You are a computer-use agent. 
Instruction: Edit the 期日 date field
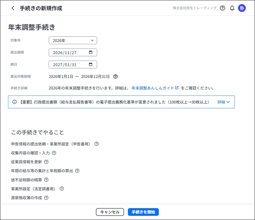click(73, 64)
